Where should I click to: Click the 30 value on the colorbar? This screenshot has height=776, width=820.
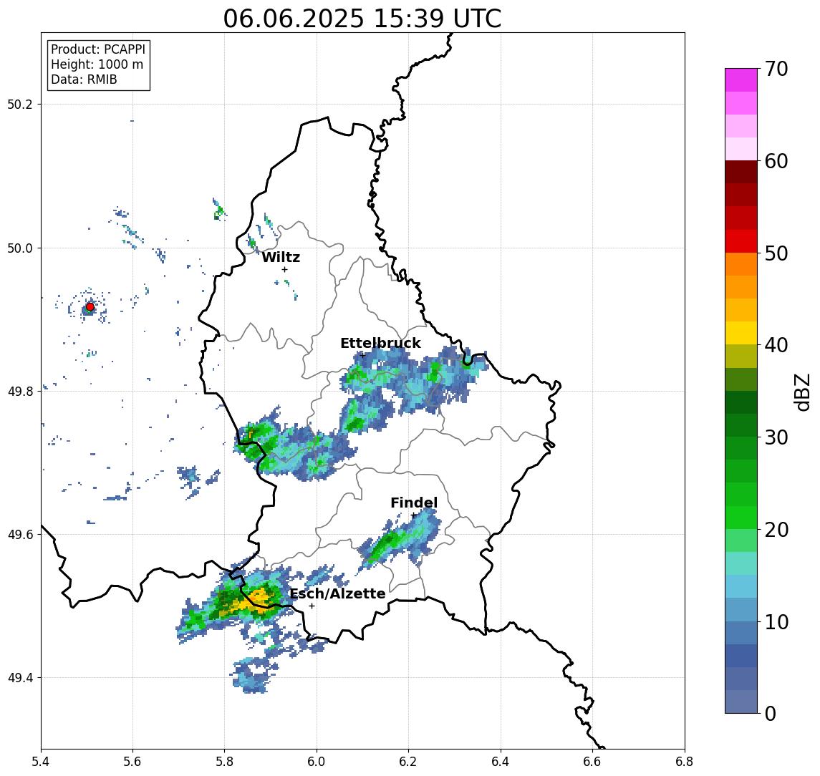coord(776,437)
